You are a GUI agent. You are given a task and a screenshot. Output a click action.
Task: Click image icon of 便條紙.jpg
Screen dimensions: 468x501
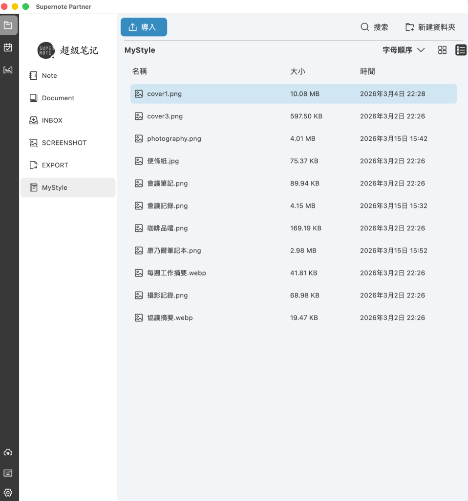pyautogui.click(x=138, y=161)
